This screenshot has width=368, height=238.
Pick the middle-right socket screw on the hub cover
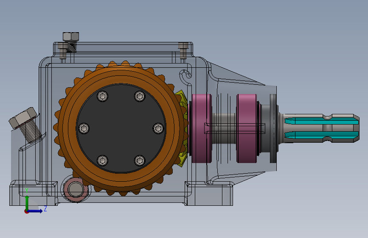click(x=158, y=128)
